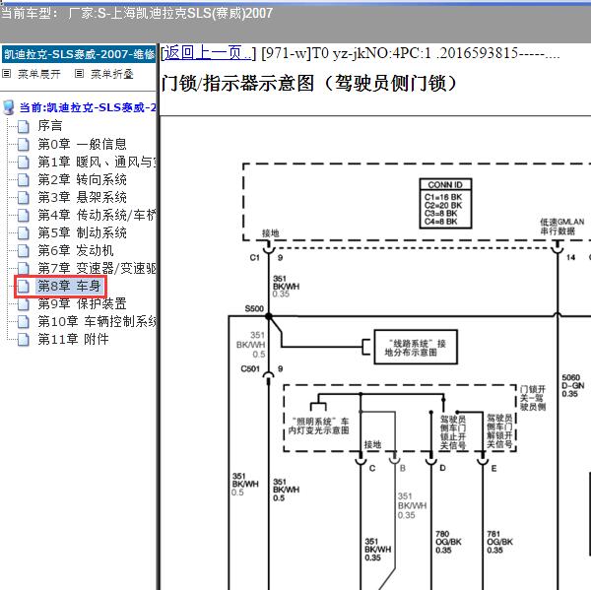Click the diagram title 门锁/指示器示意图

tap(310, 84)
